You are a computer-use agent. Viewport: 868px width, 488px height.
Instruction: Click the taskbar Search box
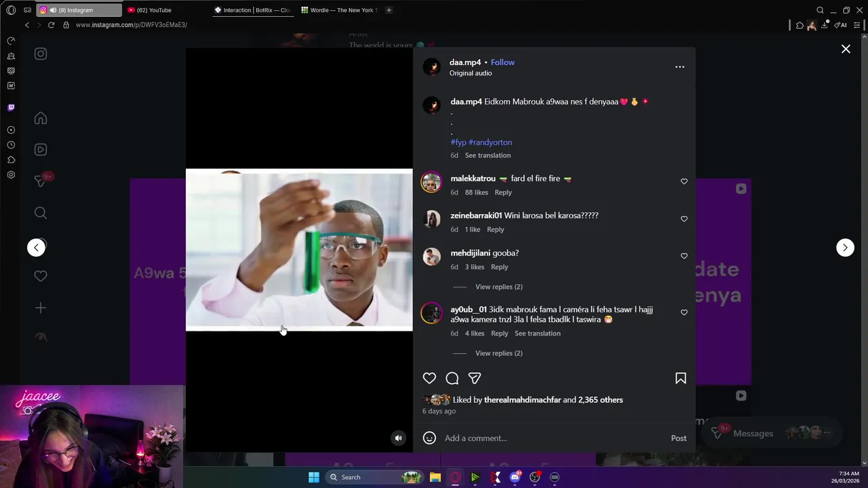(x=374, y=477)
